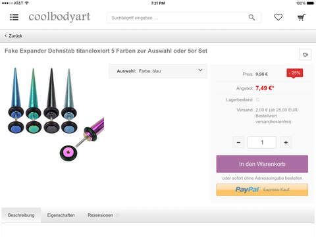The image size is (316, 237).
Task: Open the shopping cart icon
Action: tap(302, 17)
